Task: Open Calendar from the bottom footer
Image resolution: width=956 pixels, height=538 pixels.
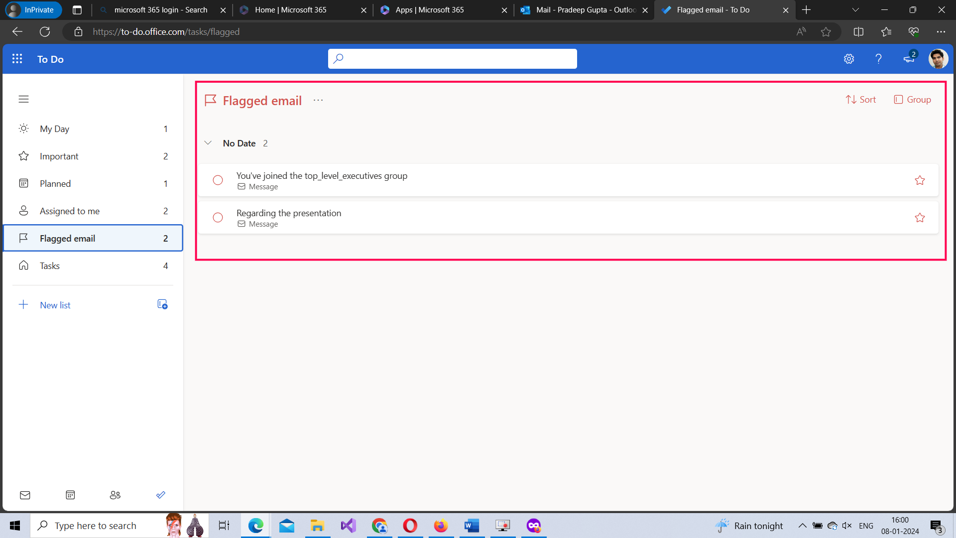Action: [x=70, y=495]
